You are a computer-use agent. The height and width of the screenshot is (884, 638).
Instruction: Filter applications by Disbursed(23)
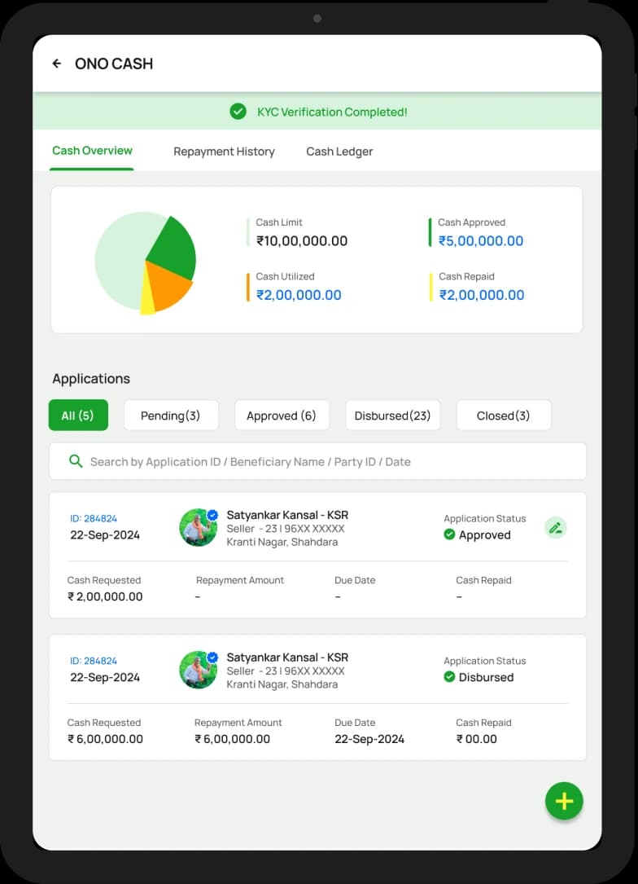(x=392, y=416)
